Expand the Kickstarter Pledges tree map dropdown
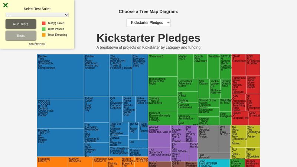Image resolution: width=297 pixels, height=167 pixels. coord(148,23)
